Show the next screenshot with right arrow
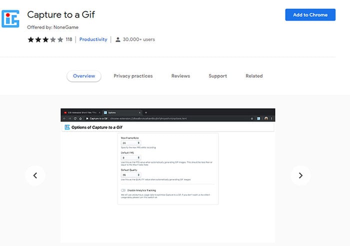350x246 pixels. pos(300,175)
